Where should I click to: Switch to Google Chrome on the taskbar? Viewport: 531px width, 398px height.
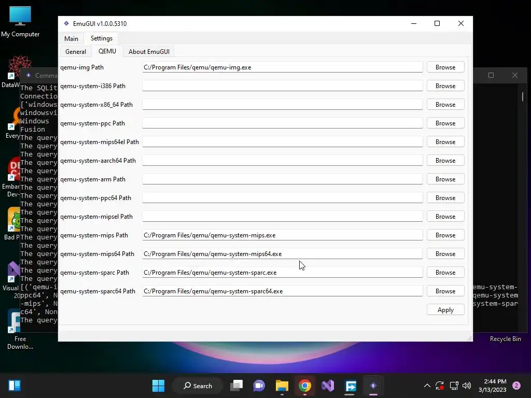click(305, 386)
